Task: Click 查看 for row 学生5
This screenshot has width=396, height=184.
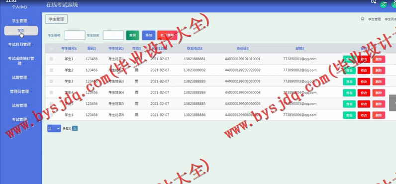Action: (x=349, y=104)
